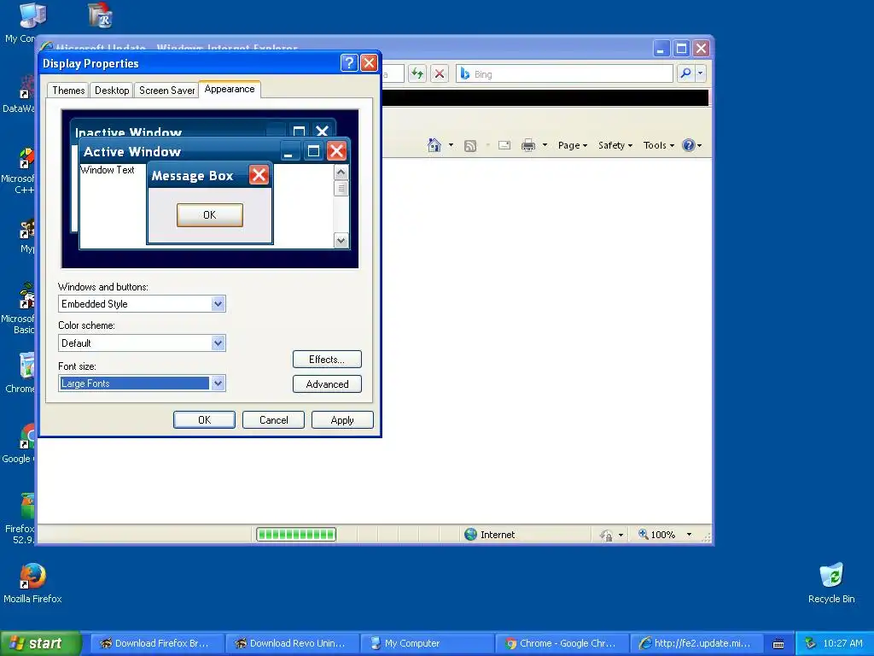Confirm Display Properties with OK
Image resolution: width=874 pixels, height=656 pixels.
(x=204, y=420)
